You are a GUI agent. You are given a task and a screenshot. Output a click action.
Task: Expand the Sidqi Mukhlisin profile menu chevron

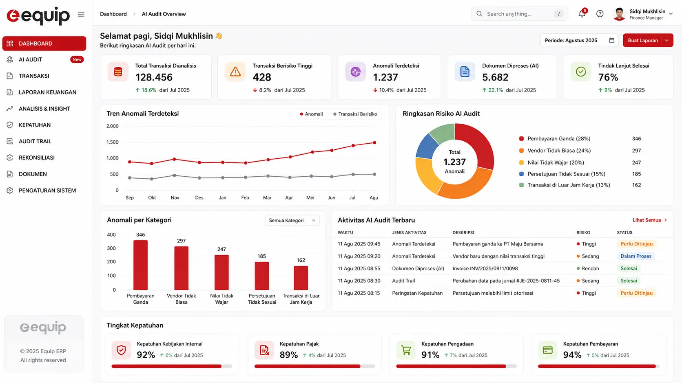(671, 14)
